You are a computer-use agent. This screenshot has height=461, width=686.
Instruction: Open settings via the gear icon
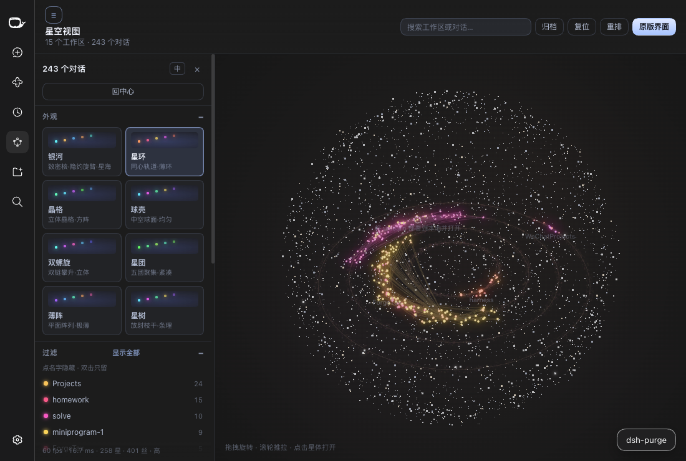tap(17, 440)
